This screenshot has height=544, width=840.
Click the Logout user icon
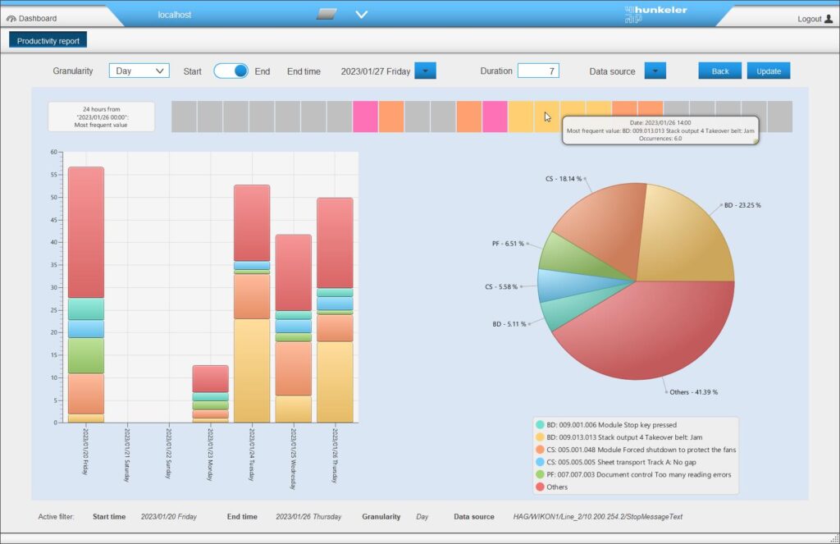click(x=829, y=18)
